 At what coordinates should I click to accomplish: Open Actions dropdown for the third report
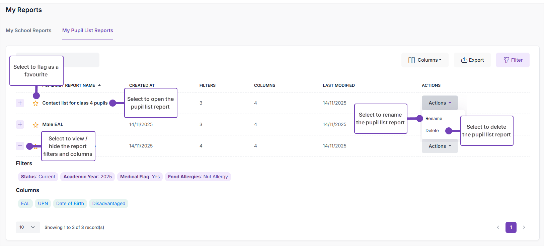click(x=440, y=146)
